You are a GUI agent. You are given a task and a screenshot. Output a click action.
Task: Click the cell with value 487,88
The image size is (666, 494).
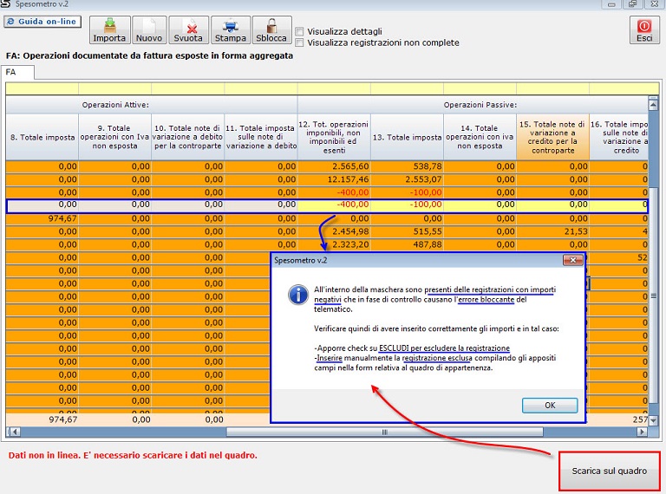click(x=407, y=245)
